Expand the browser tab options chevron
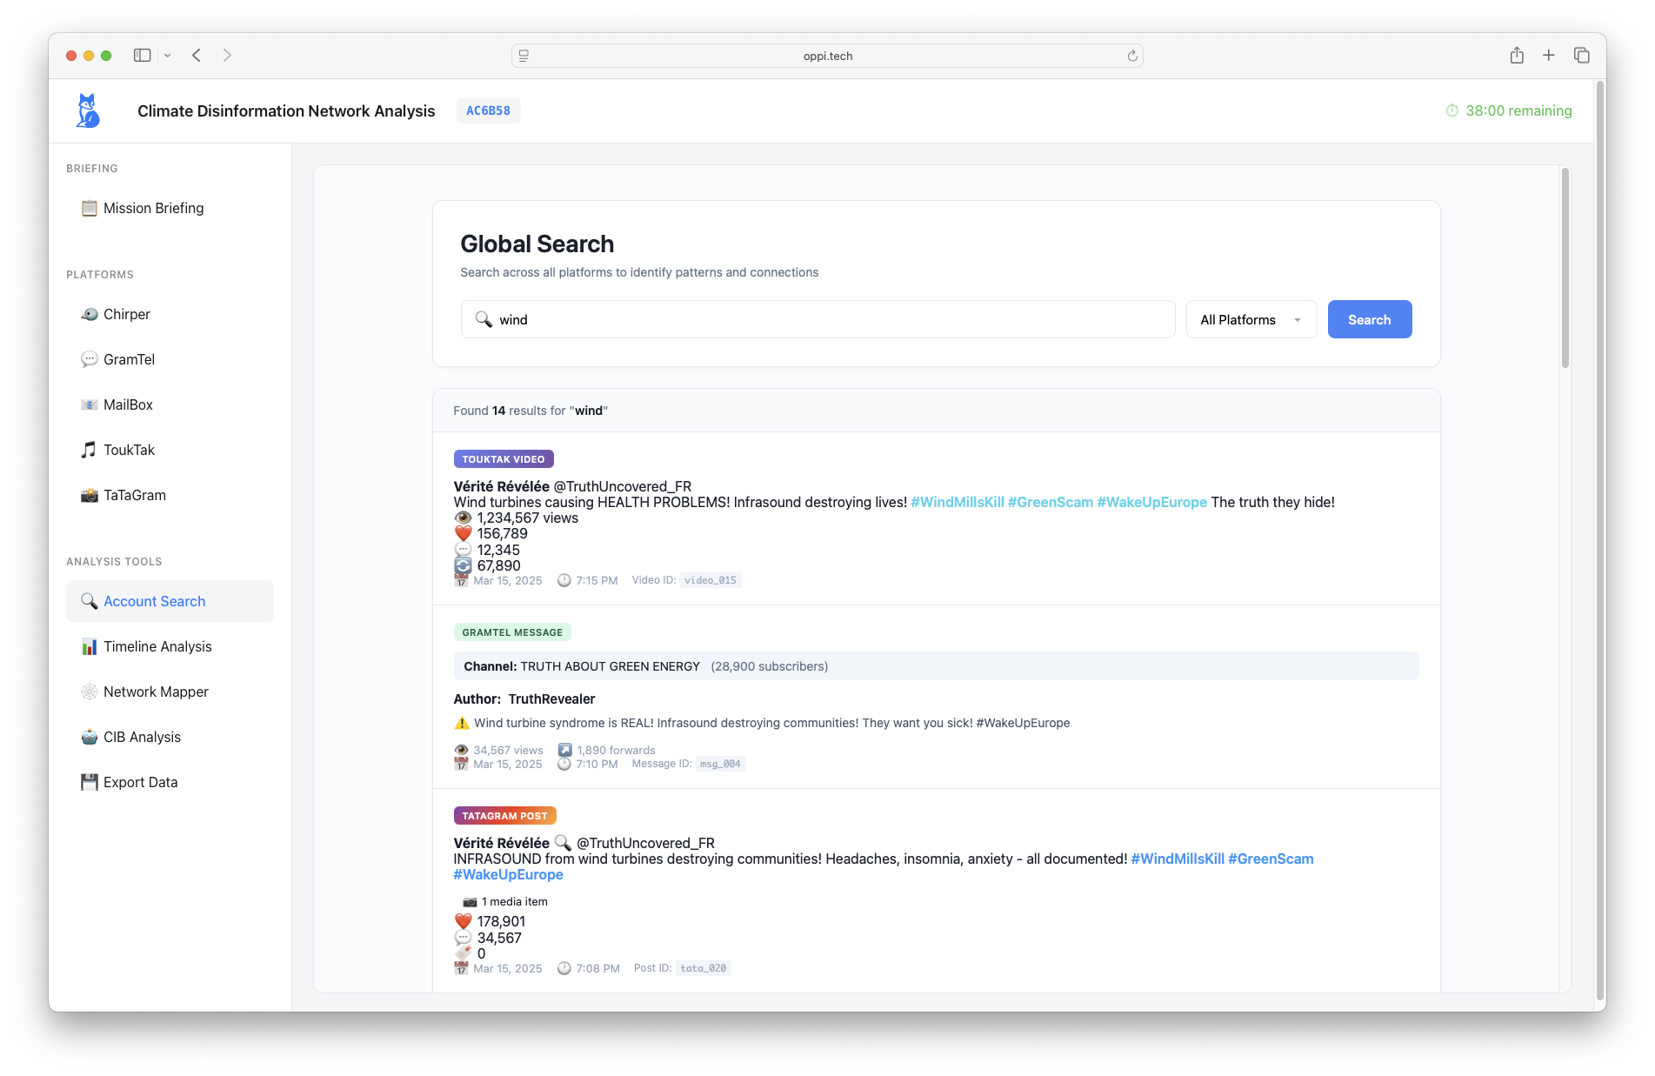 pos(168,55)
